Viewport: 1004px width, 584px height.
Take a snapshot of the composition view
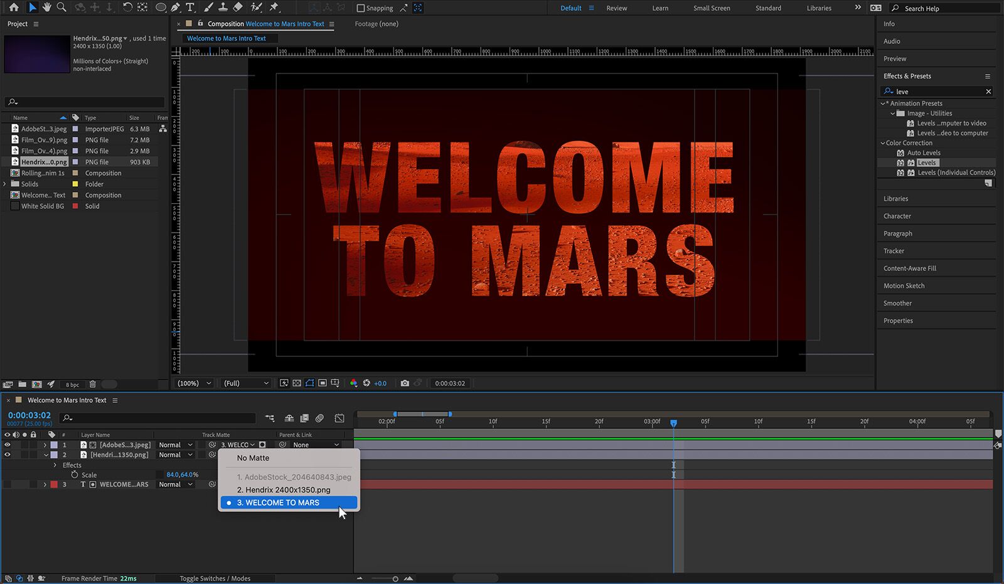[405, 383]
